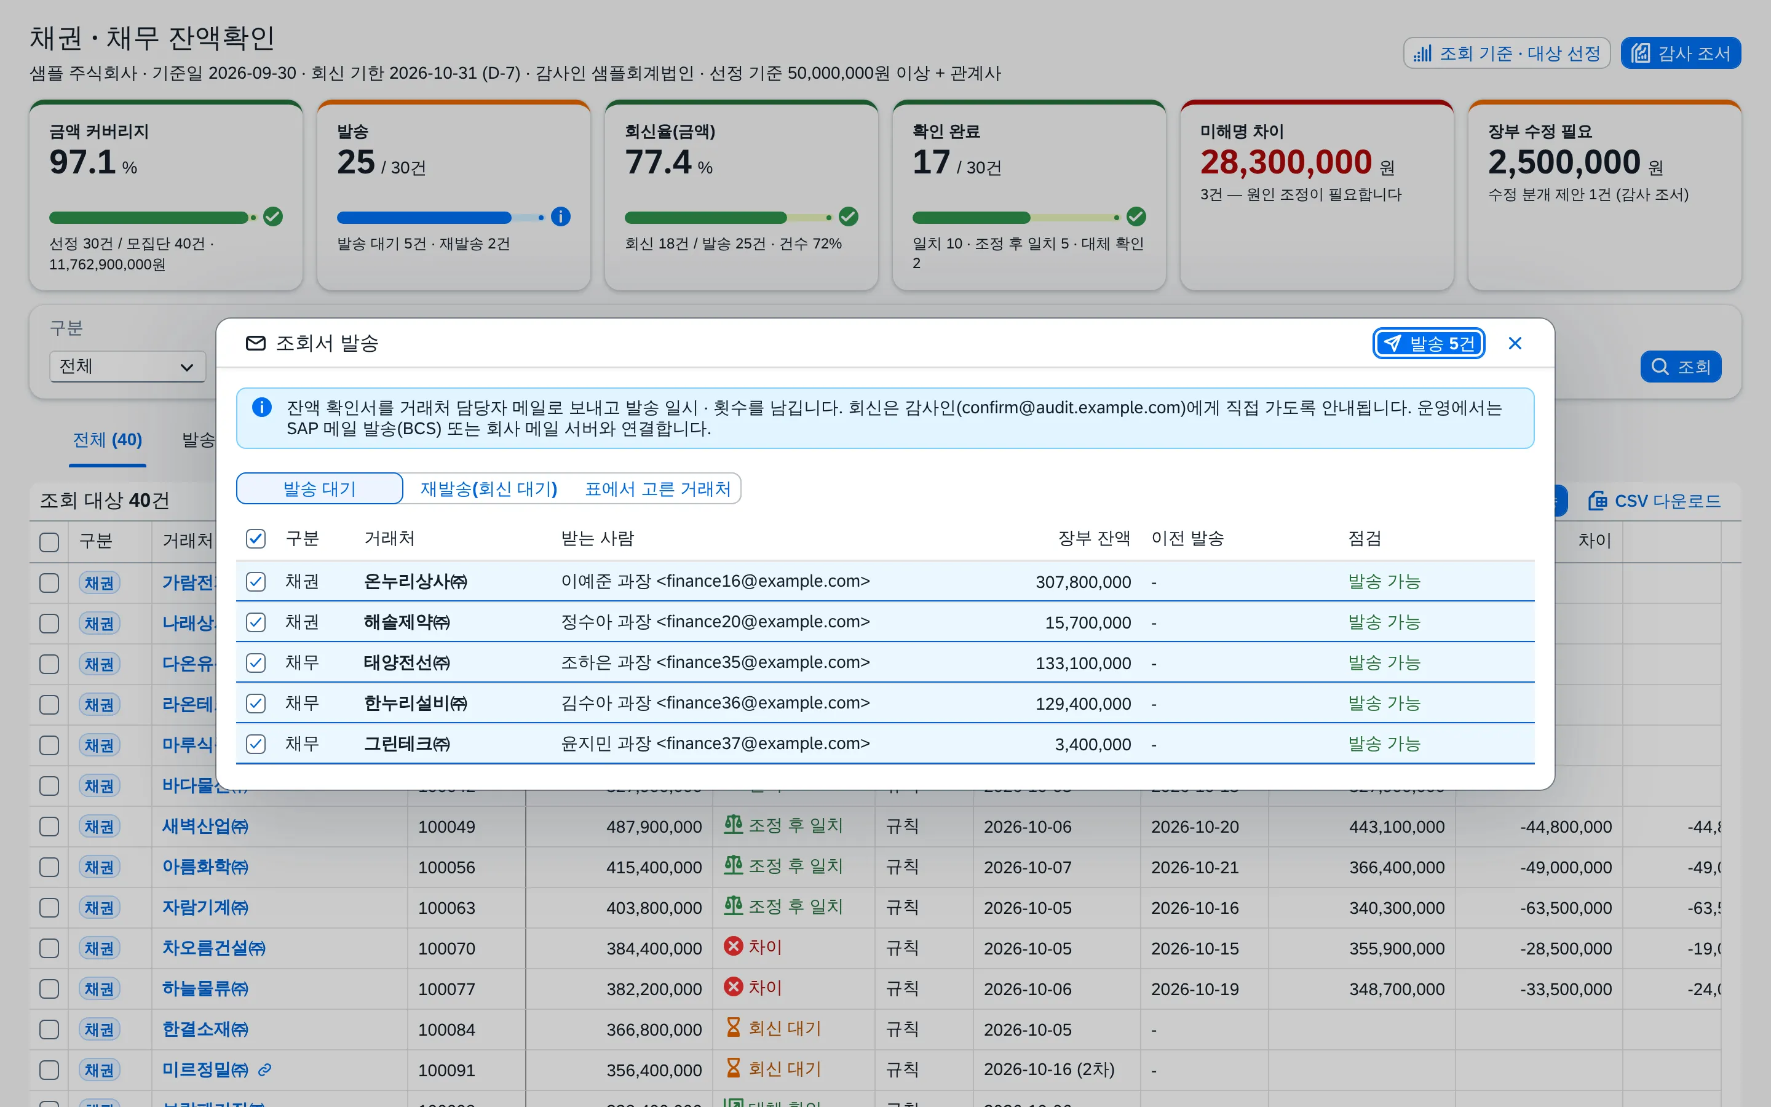Viewport: 1771px width, 1107px height.
Task: Uncheck the 해솔제약㈜ row checkbox
Action: (255, 622)
